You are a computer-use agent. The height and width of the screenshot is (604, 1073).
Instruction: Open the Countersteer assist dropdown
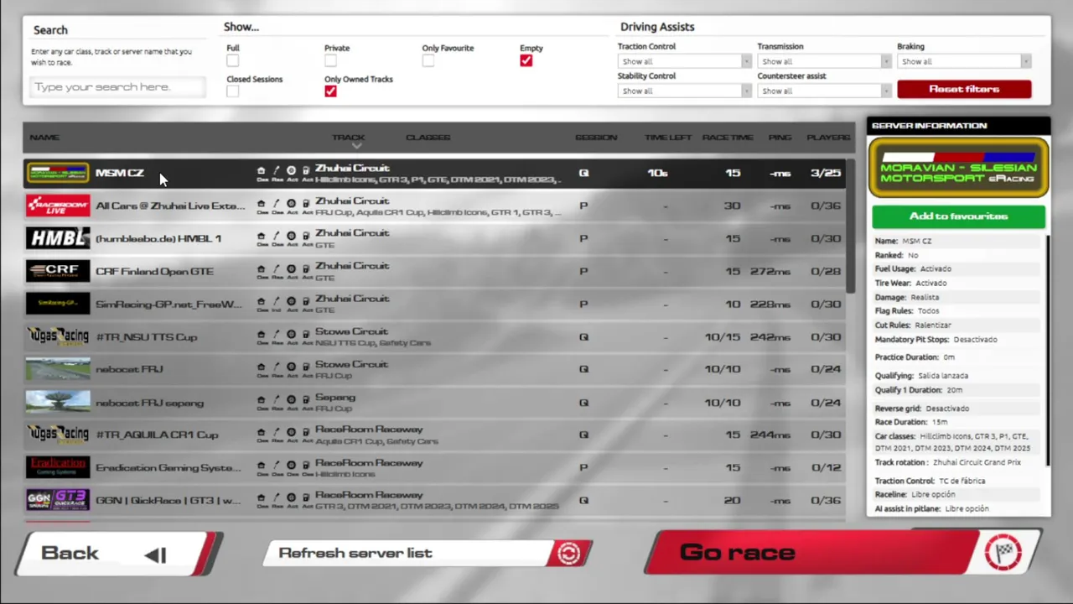click(824, 91)
